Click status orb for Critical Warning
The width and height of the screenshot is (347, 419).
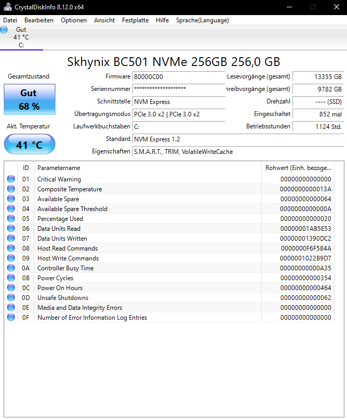click(11, 179)
